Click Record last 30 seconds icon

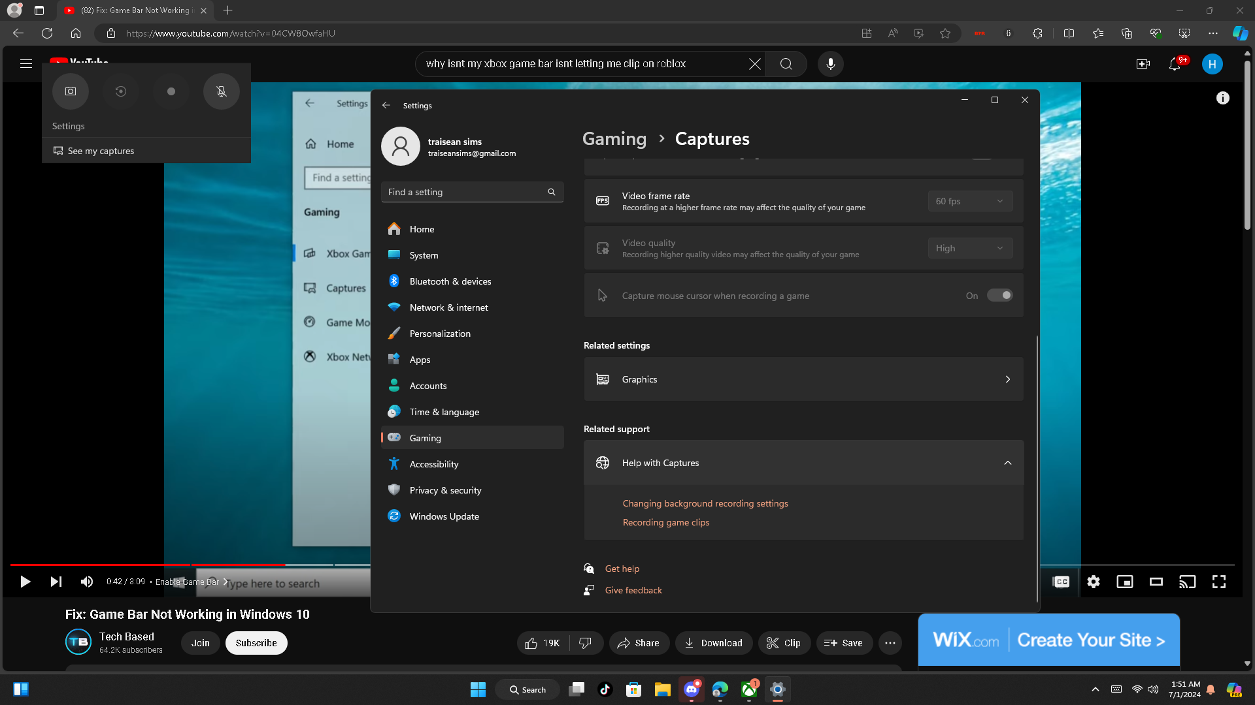click(x=121, y=91)
